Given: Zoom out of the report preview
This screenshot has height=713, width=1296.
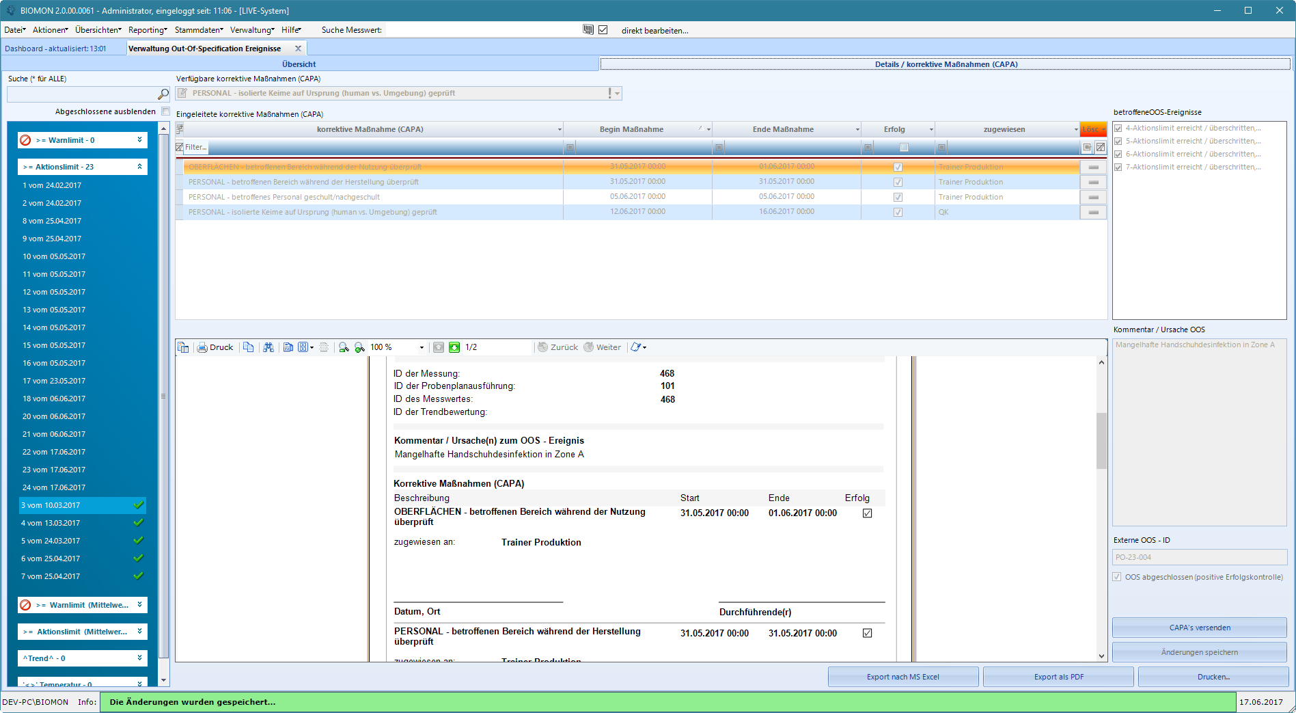Looking at the screenshot, I should (344, 347).
